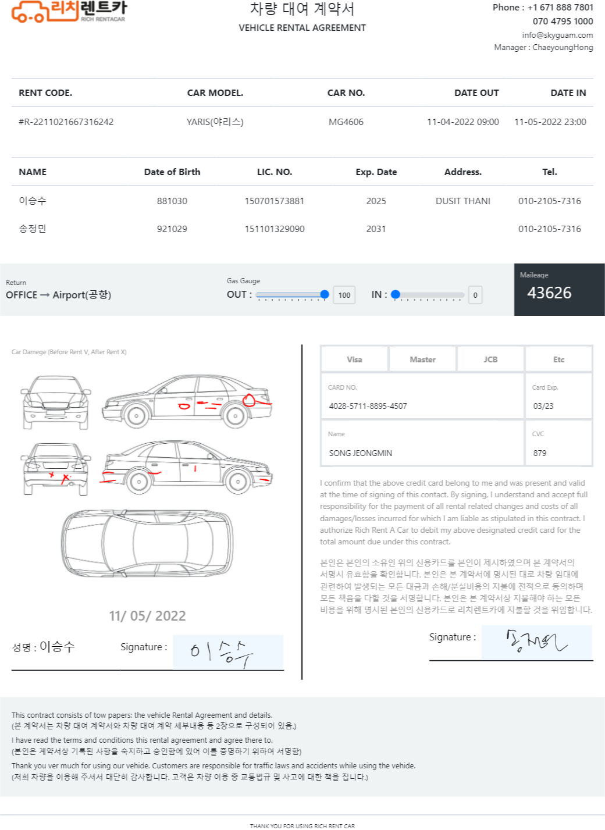Click the IN gauge value box showing 0
This screenshot has height=830, width=605.
click(475, 295)
